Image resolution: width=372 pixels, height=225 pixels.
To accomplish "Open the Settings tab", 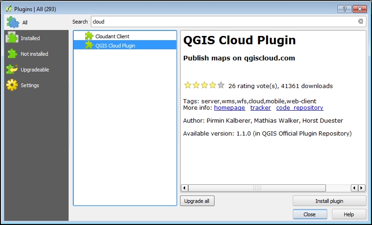I will 36,85.
